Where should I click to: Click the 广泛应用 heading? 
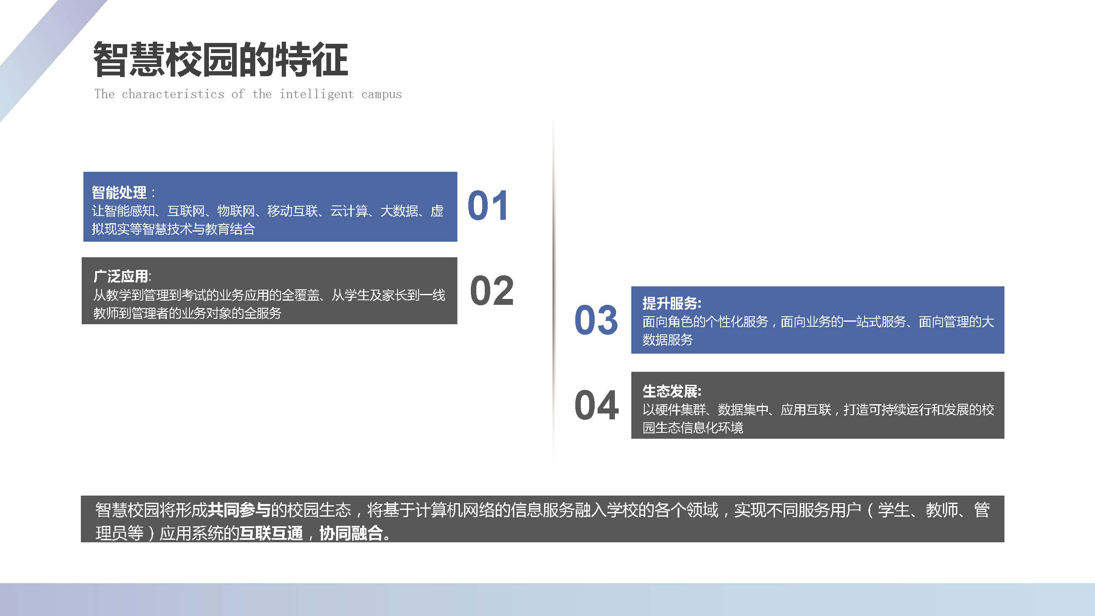121,276
